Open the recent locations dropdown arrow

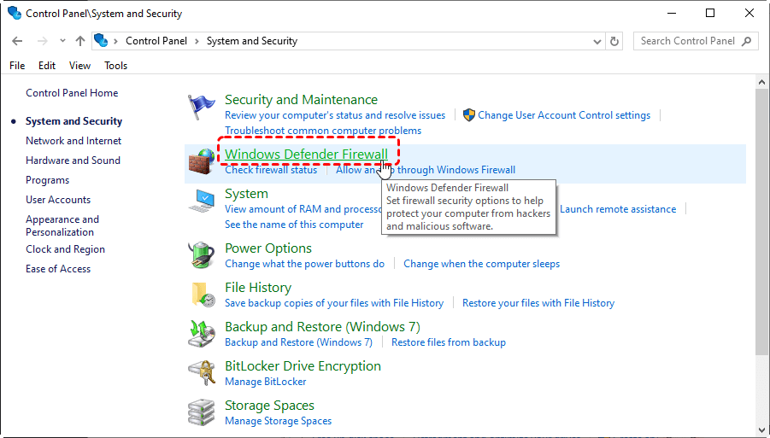coord(62,41)
